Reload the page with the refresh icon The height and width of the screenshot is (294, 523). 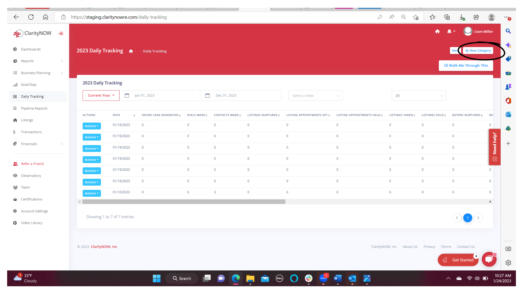coord(31,17)
